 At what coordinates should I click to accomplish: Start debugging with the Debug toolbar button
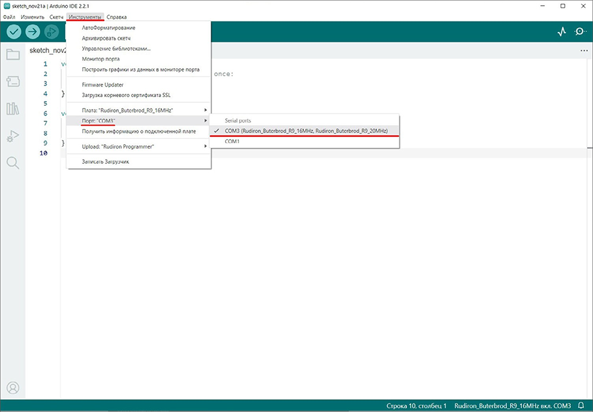pos(52,31)
